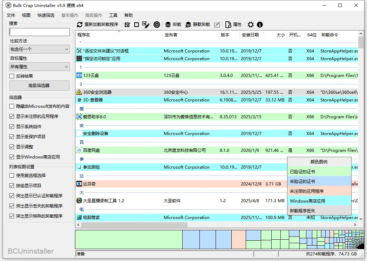The image size is (367, 261).
Task: Enable 使用复选框选择 option
Action: pos(12,175)
